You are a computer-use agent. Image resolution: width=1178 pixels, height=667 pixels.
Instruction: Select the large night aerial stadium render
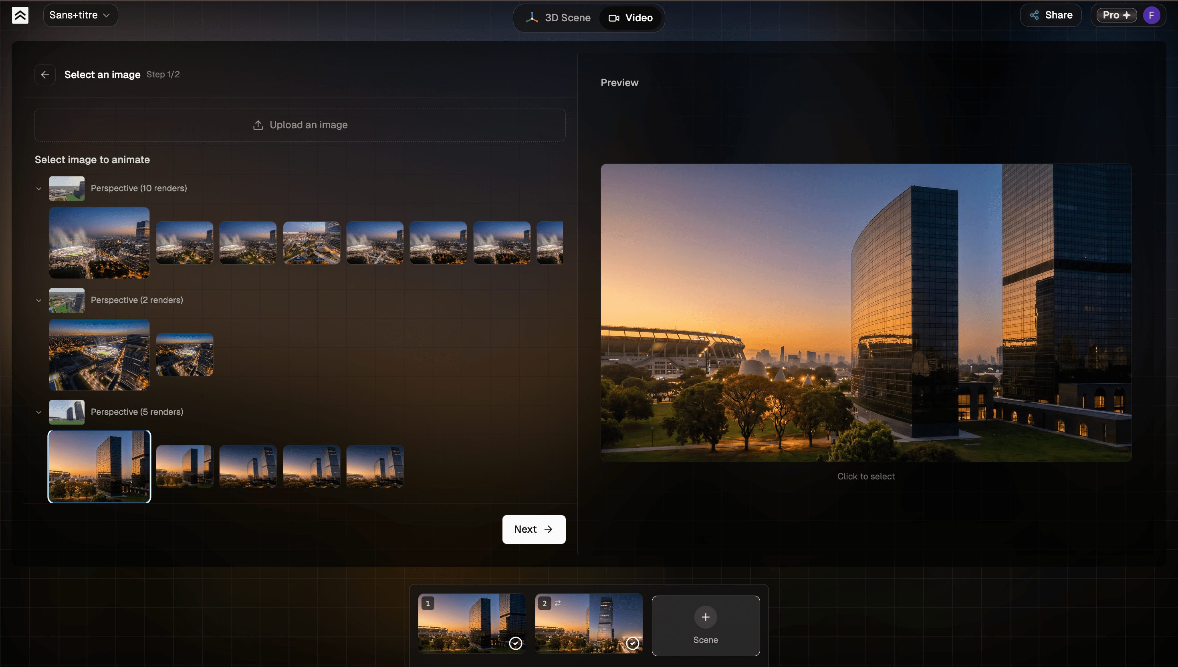click(99, 355)
